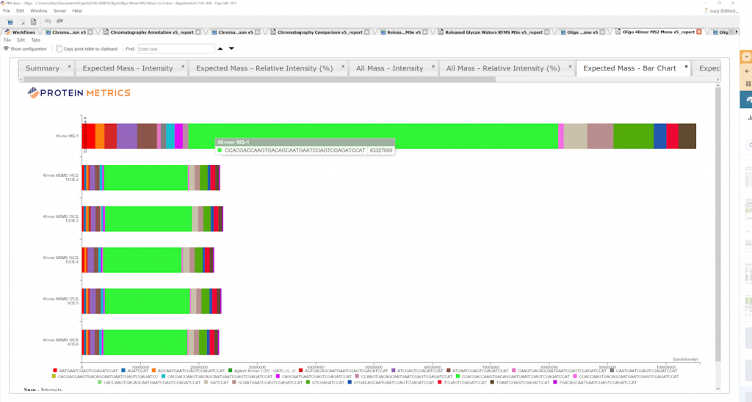Click the orange chevron in the right sidebar

click(746, 56)
